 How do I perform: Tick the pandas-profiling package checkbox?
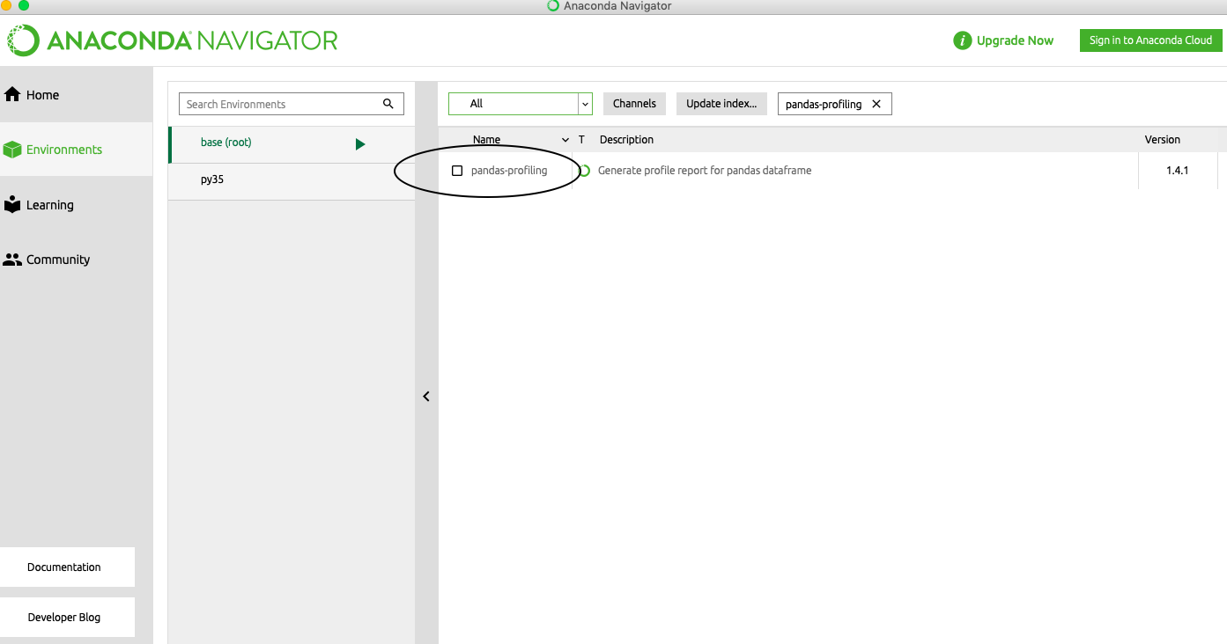point(457,171)
